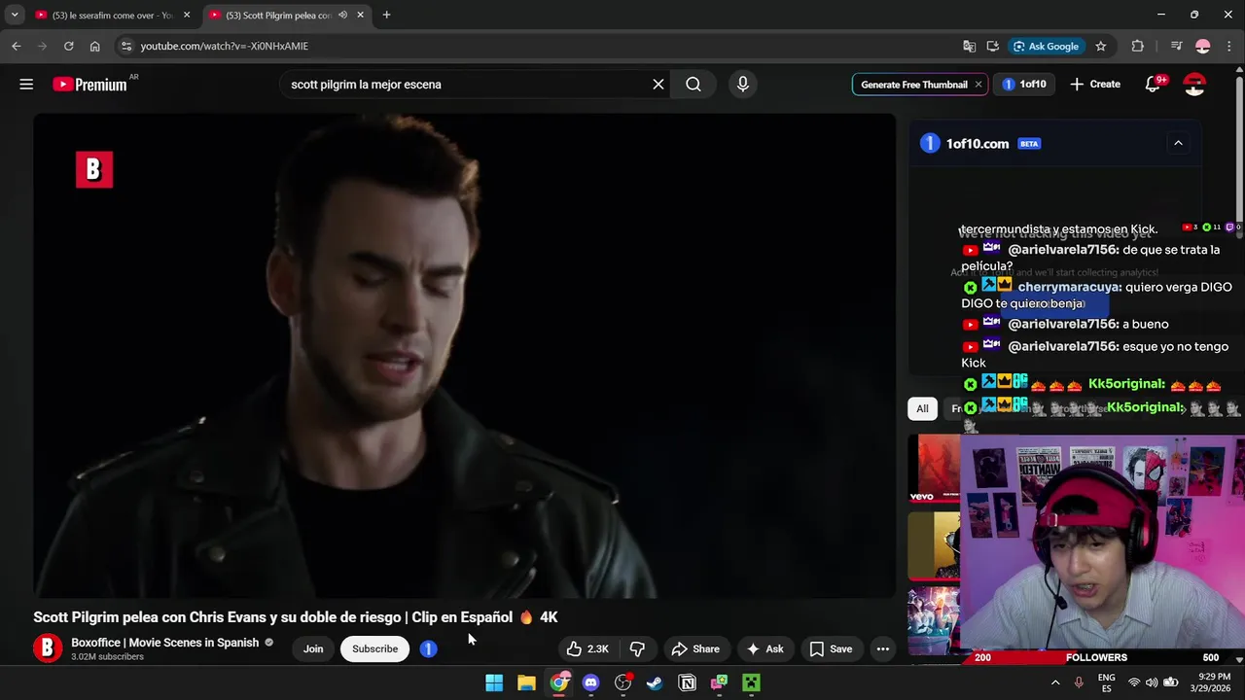Share the Scott Pilgrim video
This screenshot has height=700, width=1245.
(x=695, y=648)
